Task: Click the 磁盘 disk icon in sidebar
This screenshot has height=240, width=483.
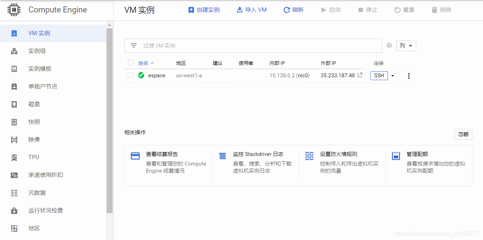Action: click(x=14, y=104)
